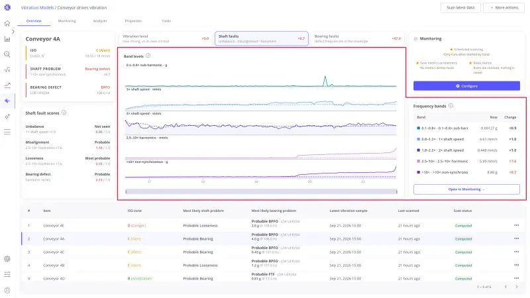Image resolution: width=530 pixels, height=298 pixels.
Task: Open row menu for Conveyor 4B
Action: (516, 266)
